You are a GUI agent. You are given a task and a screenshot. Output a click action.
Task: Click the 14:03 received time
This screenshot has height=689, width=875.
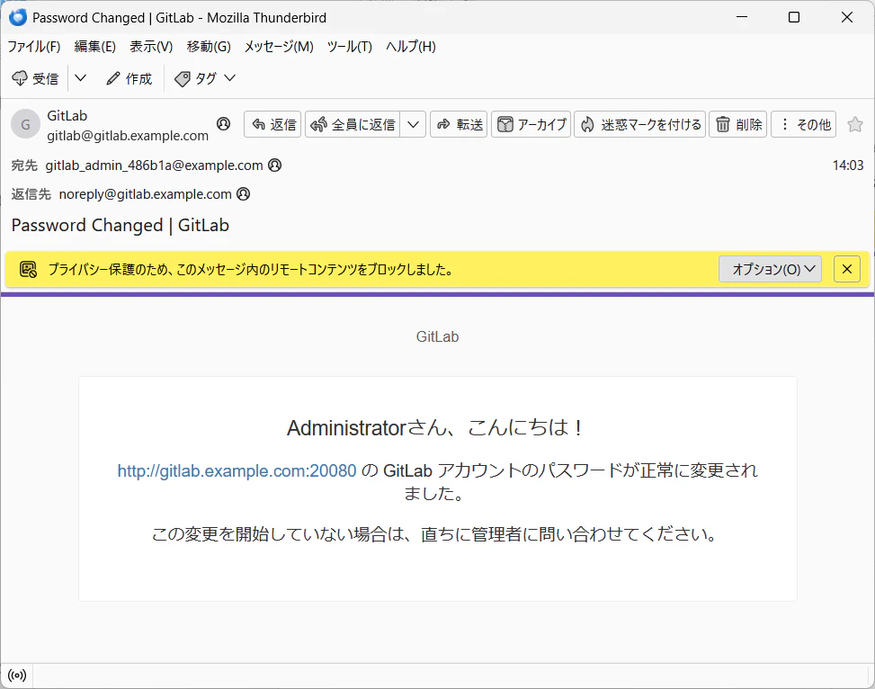[848, 166]
